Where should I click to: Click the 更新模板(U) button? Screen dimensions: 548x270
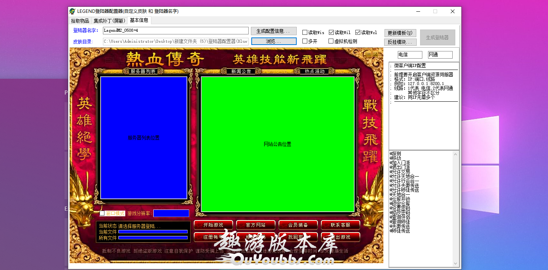[x=400, y=33]
